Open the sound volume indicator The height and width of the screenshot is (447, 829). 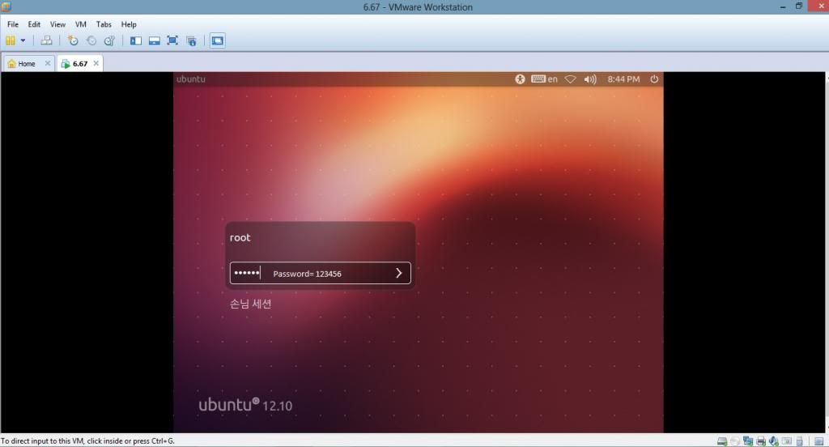(590, 79)
